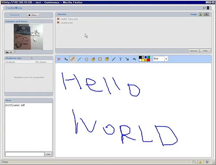Click the 'Students are not connected' message

pyautogui.click(x=29, y=77)
